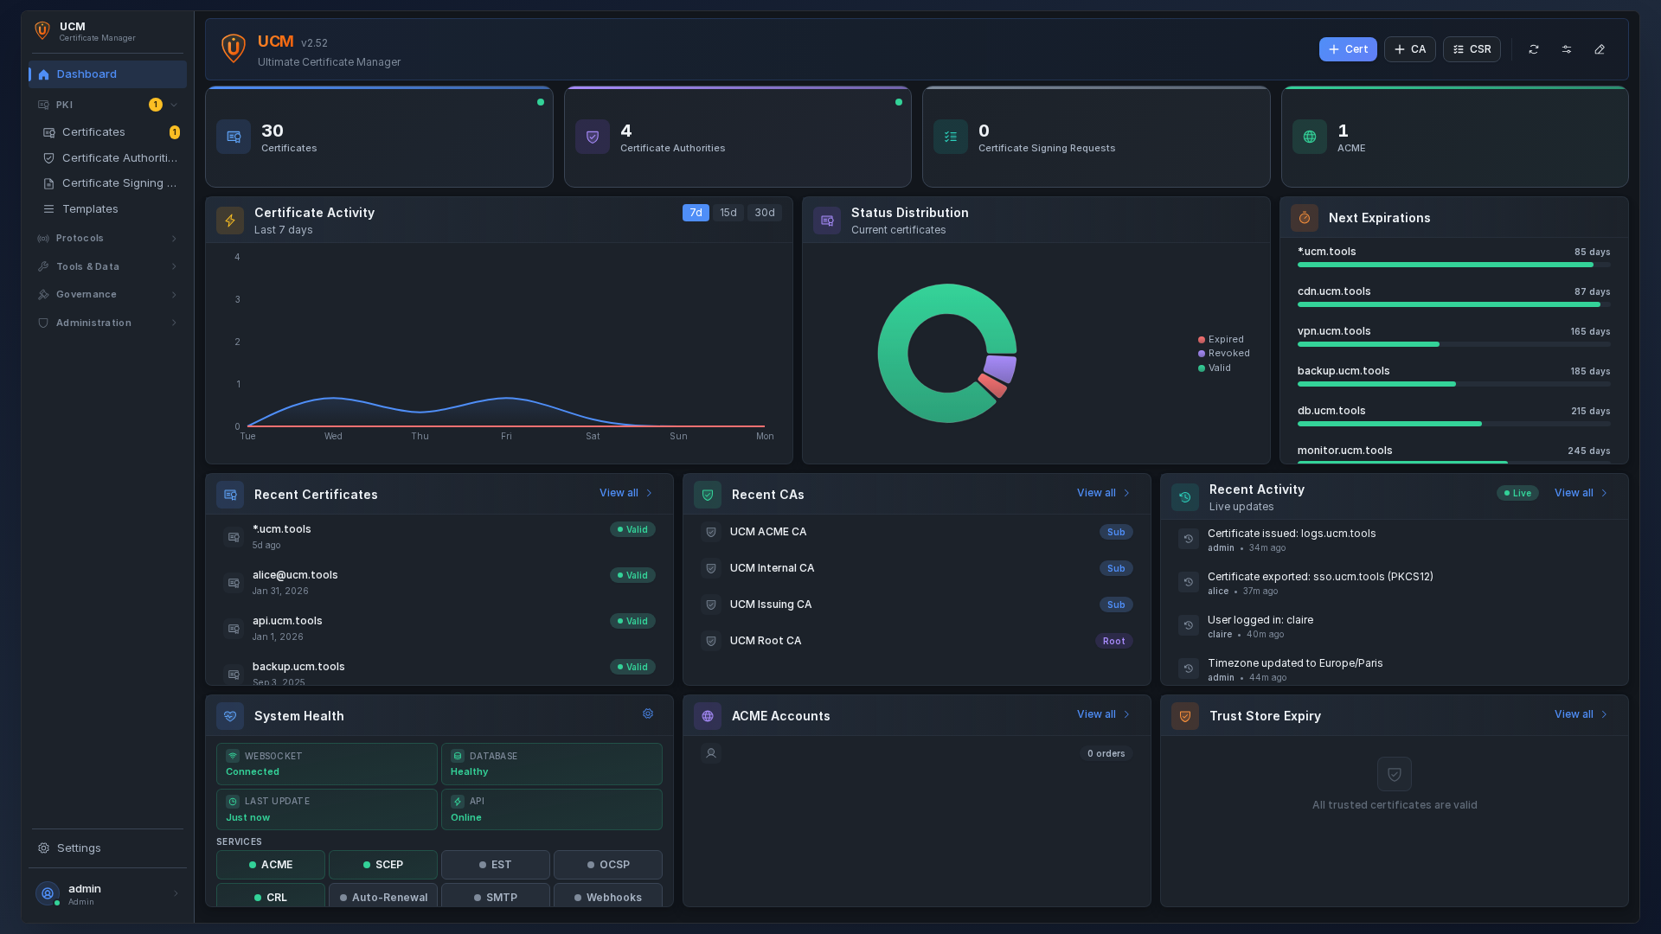Click the UCM shield logo in the header
Viewport: 1661px width, 934px height.
coord(233,48)
